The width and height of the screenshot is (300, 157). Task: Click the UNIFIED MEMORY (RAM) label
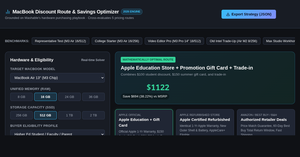coord(30,89)
